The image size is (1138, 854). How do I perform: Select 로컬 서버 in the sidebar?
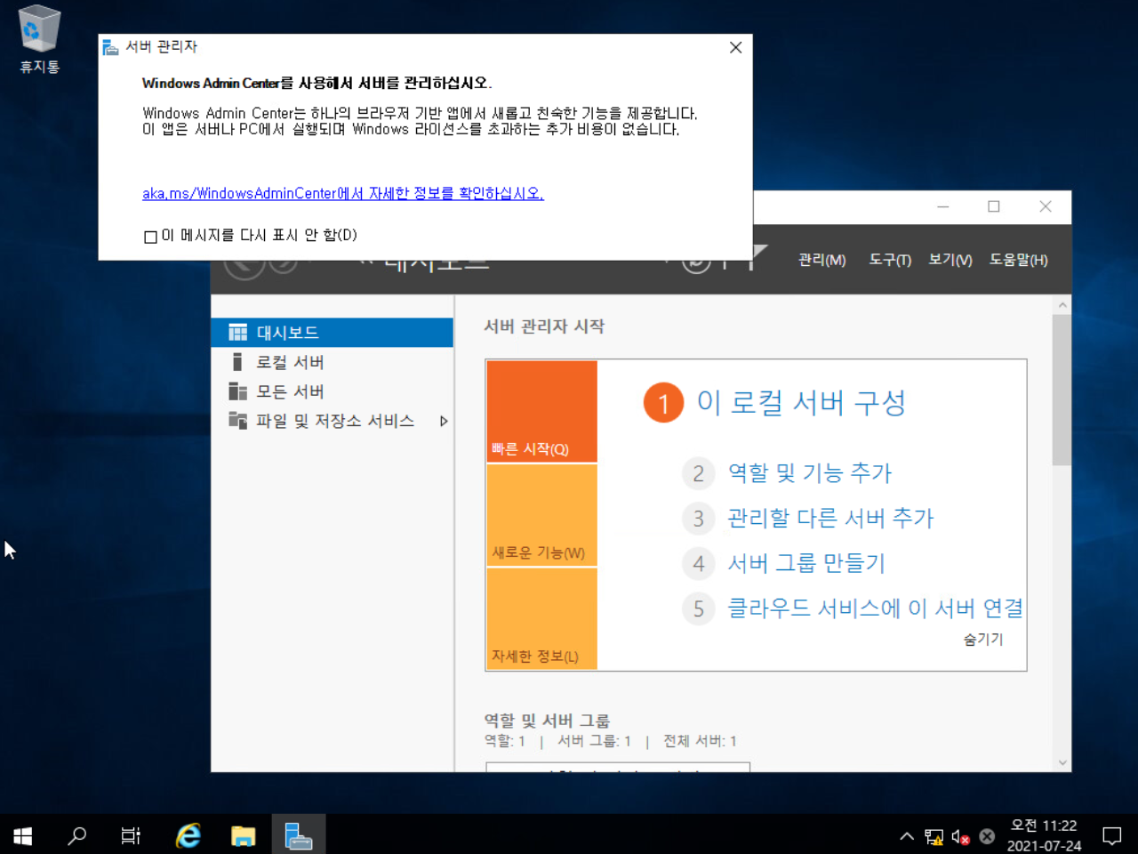click(332, 362)
